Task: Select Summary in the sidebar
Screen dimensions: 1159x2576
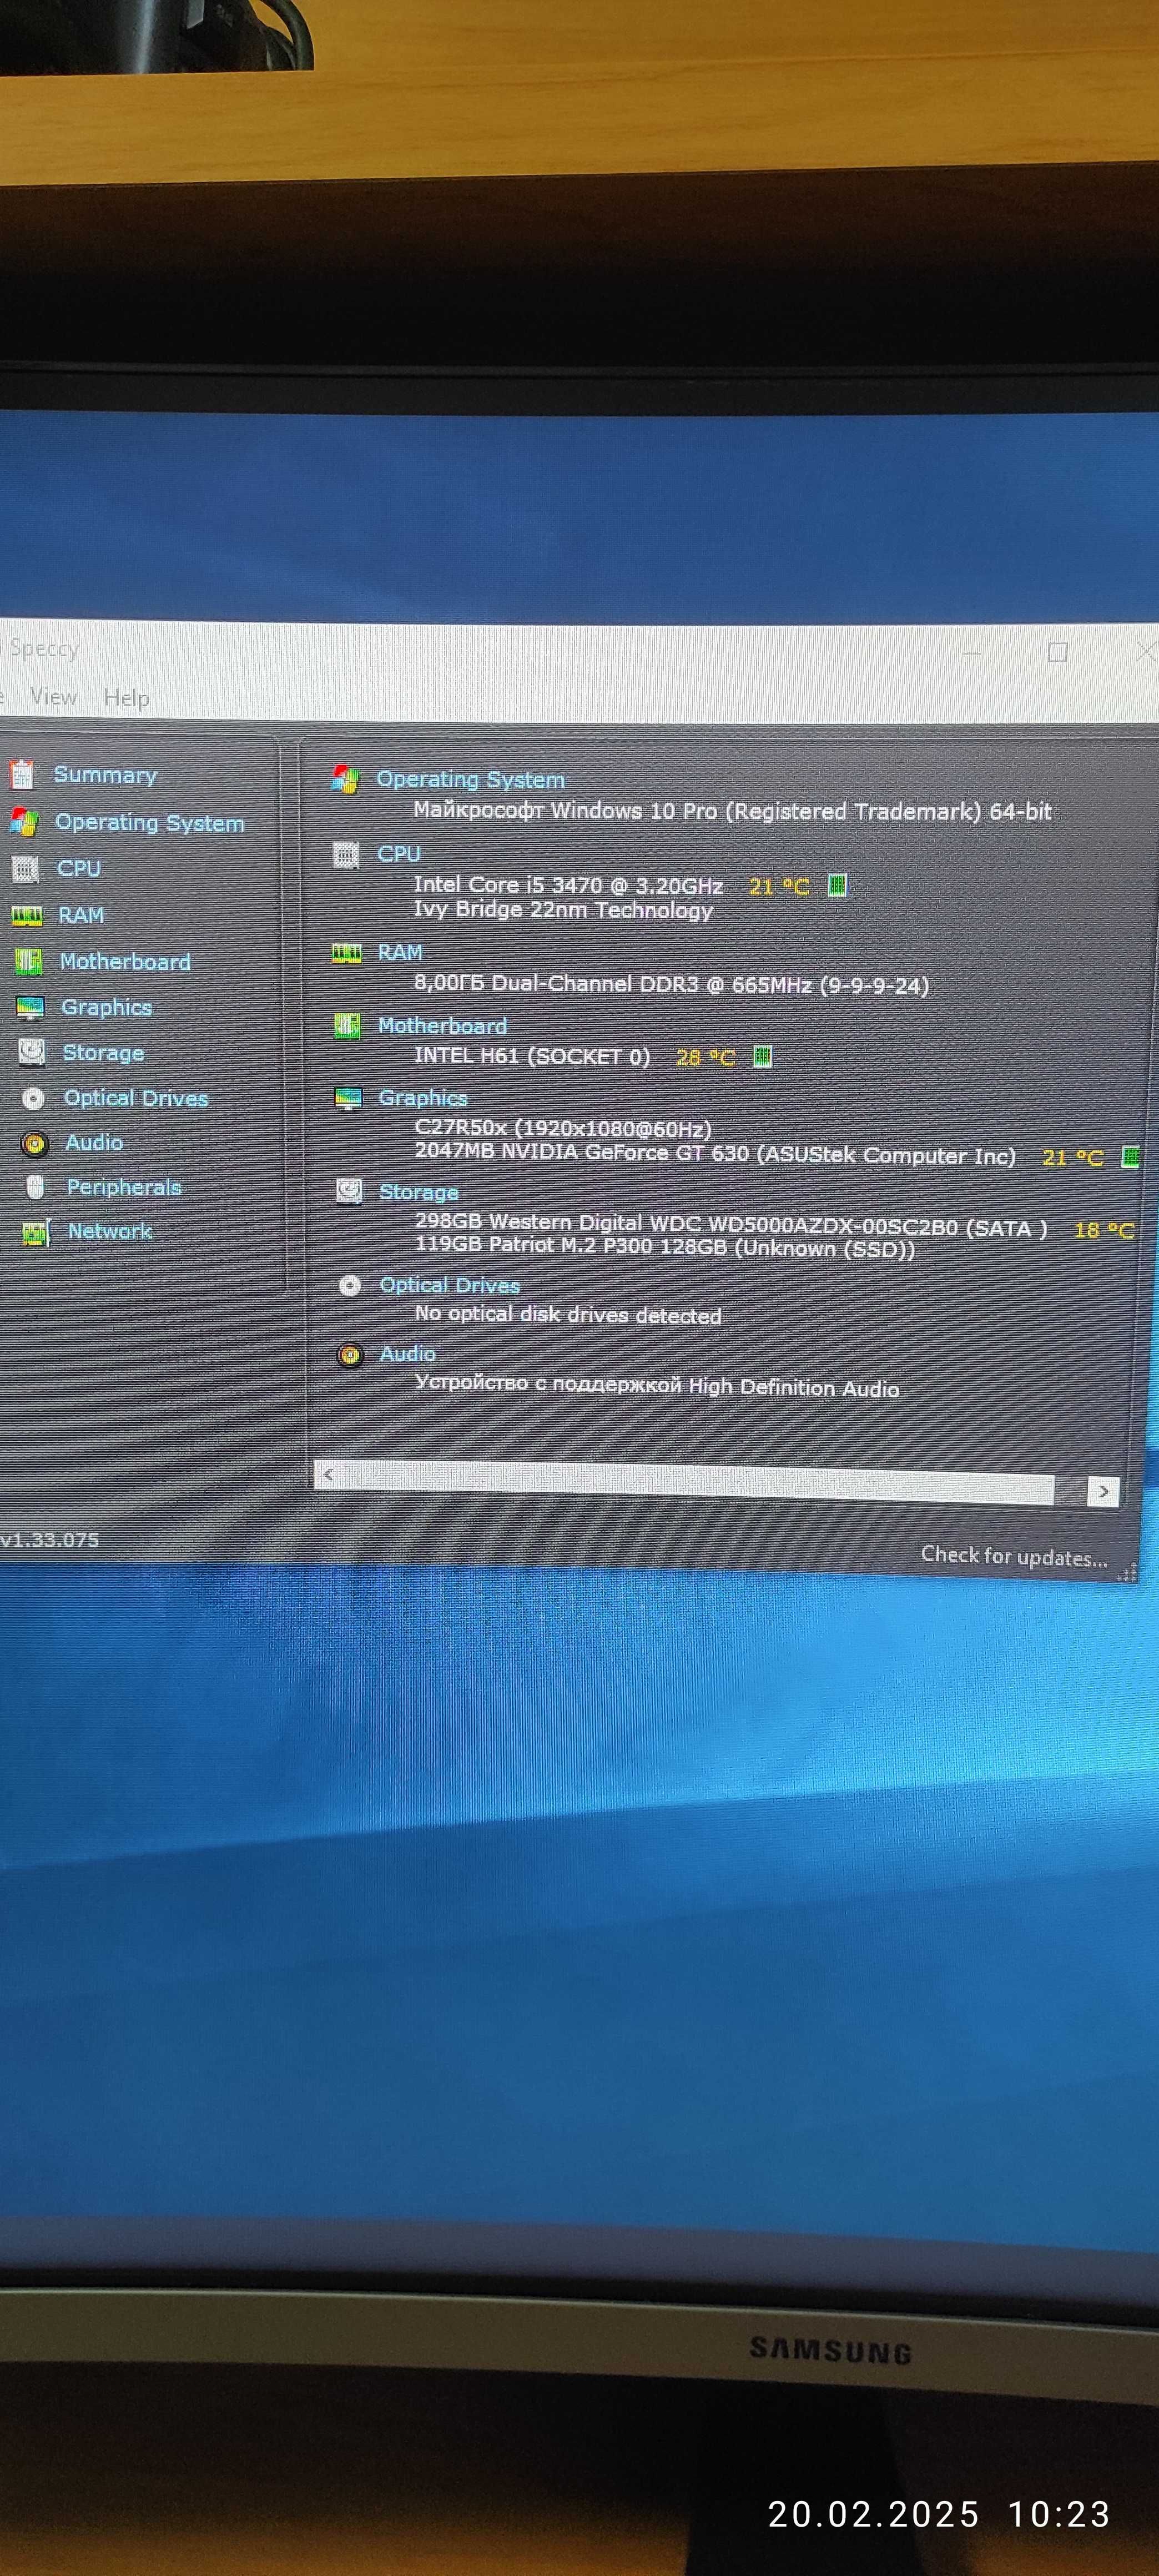Action: pos(105,775)
